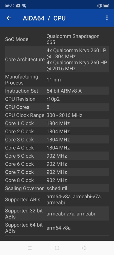The width and height of the screenshot is (114, 255).
Task: Tap the back arrow icon
Action: 9,18
